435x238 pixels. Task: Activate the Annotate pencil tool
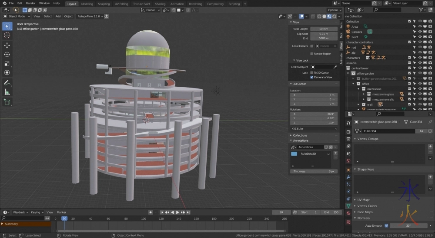(7, 82)
